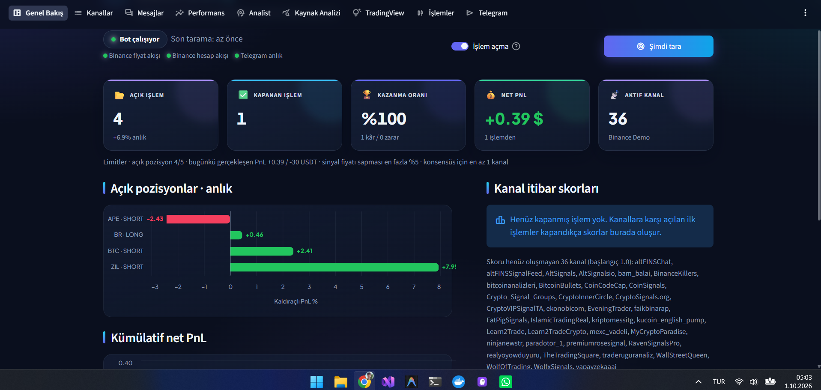This screenshot has height=390, width=821.
Task: Switch to Kaynak Analizi tab
Action: click(311, 13)
